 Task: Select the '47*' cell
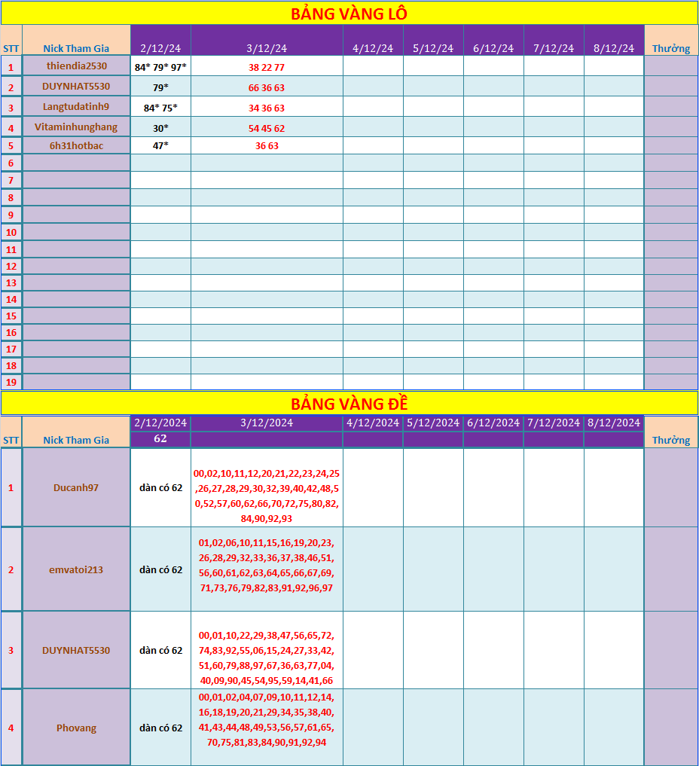(x=160, y=145)
